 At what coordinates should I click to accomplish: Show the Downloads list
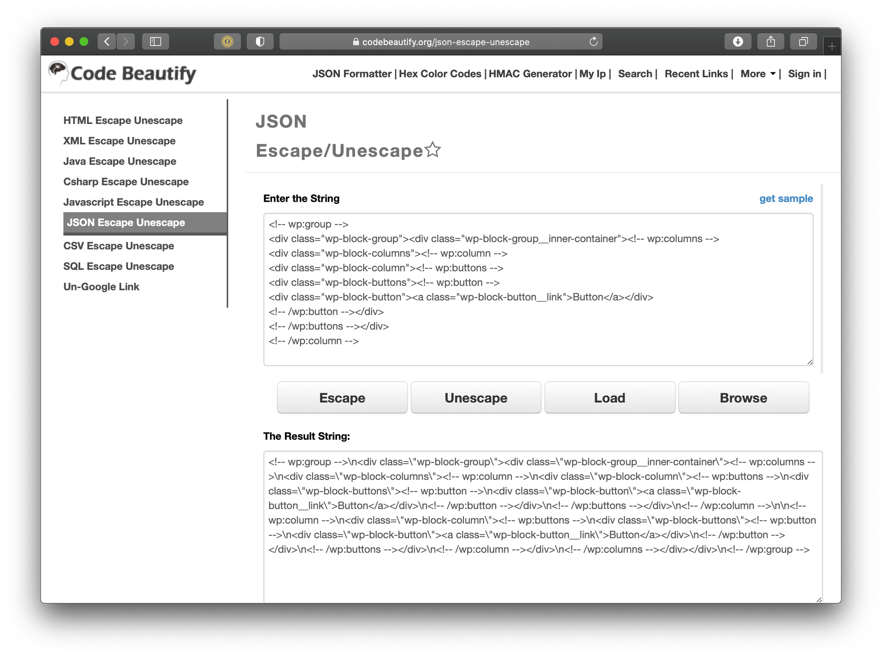pos(737,41)
